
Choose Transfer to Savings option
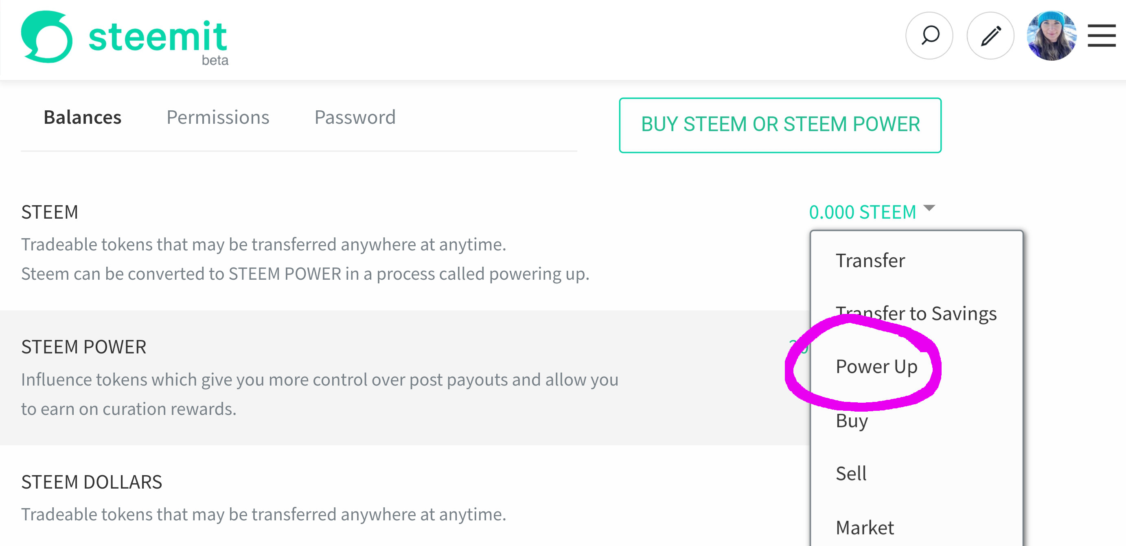tap(916, 314)
